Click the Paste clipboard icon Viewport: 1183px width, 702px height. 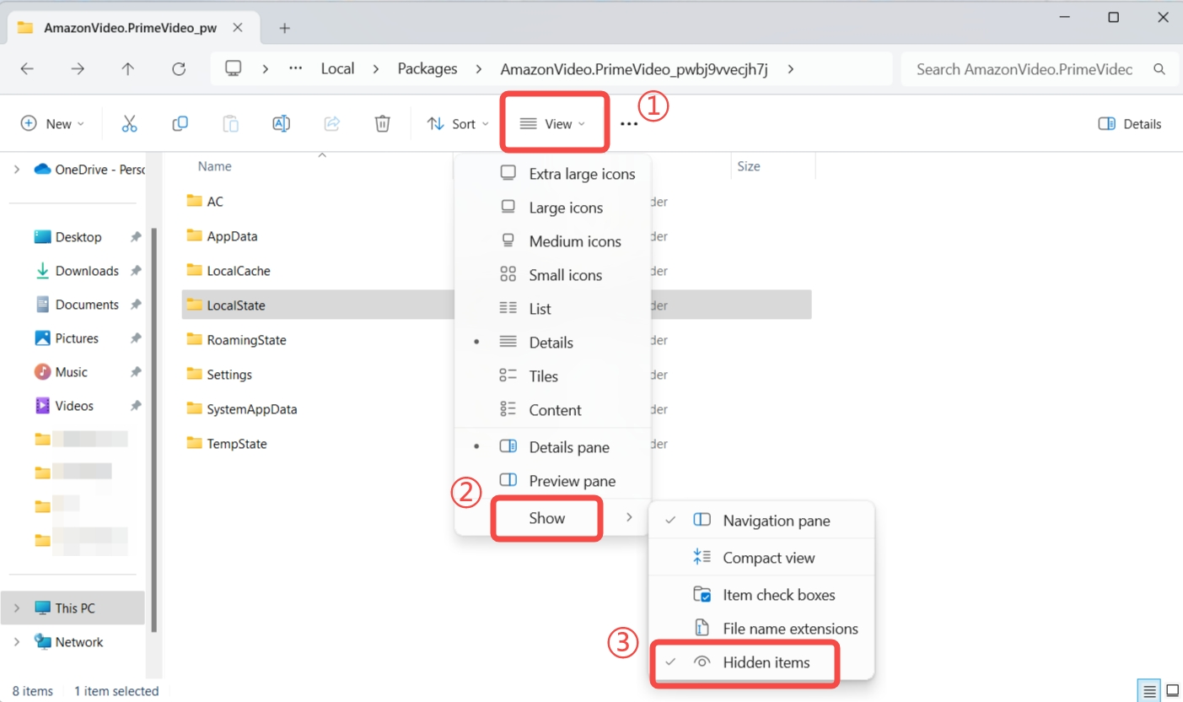230,124
